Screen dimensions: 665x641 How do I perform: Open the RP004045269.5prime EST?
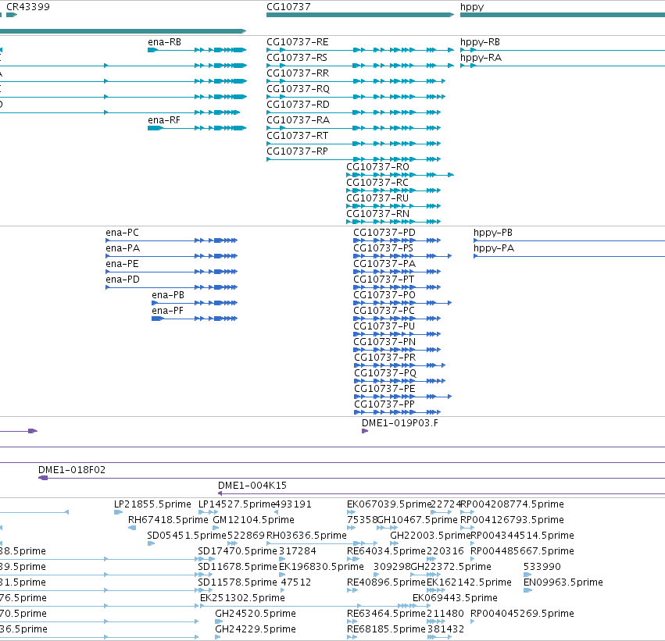522,614
